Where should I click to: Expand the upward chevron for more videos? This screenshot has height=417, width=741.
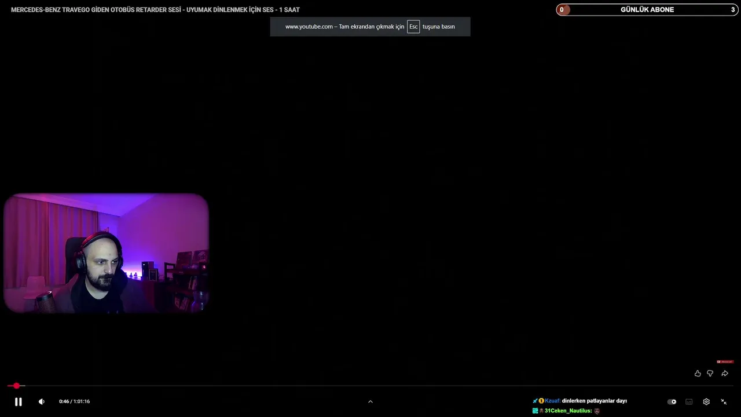point(370,401)
